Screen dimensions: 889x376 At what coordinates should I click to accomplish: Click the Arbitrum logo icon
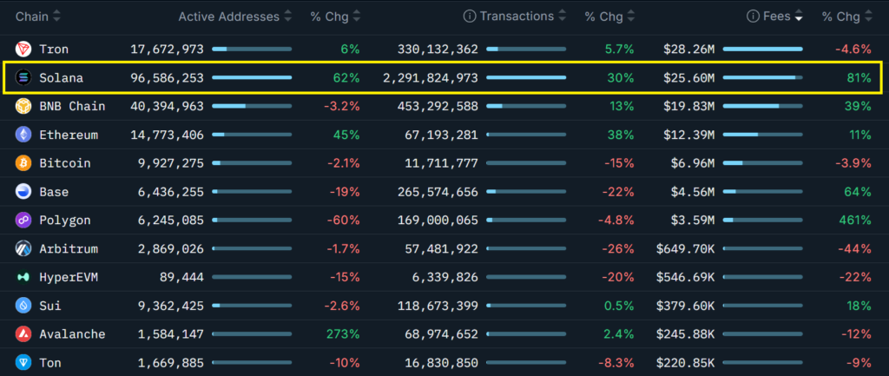tap(23, 249)
